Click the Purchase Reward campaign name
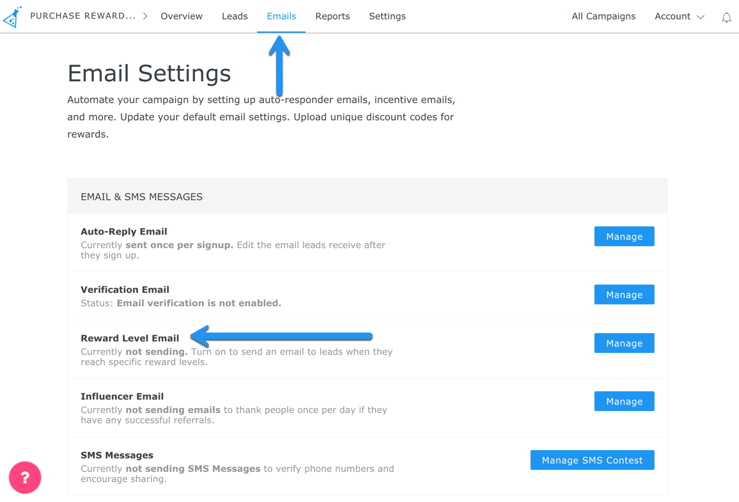 coord(83,17)
